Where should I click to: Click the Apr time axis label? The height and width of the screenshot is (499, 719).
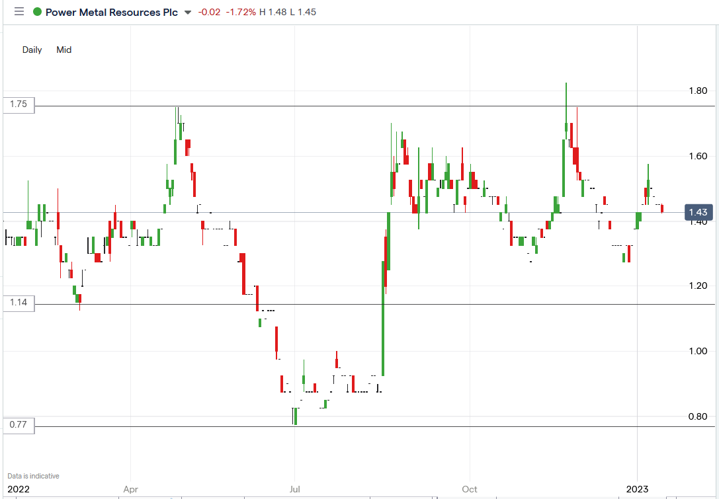(131, 489)
